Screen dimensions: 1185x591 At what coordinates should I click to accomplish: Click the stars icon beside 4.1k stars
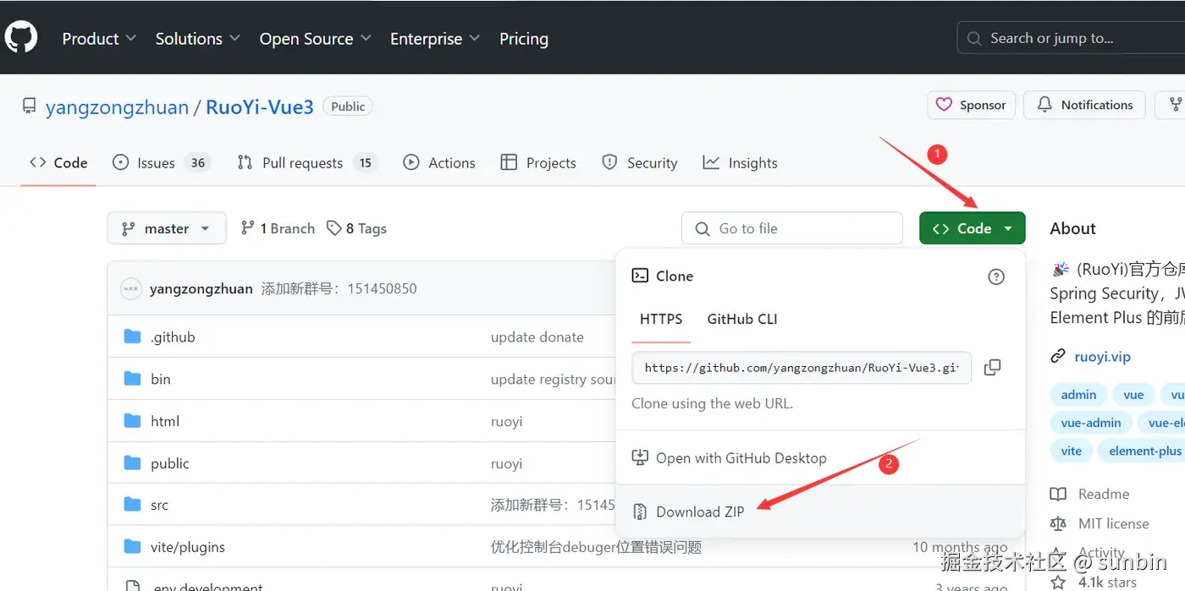(1058, 582)
